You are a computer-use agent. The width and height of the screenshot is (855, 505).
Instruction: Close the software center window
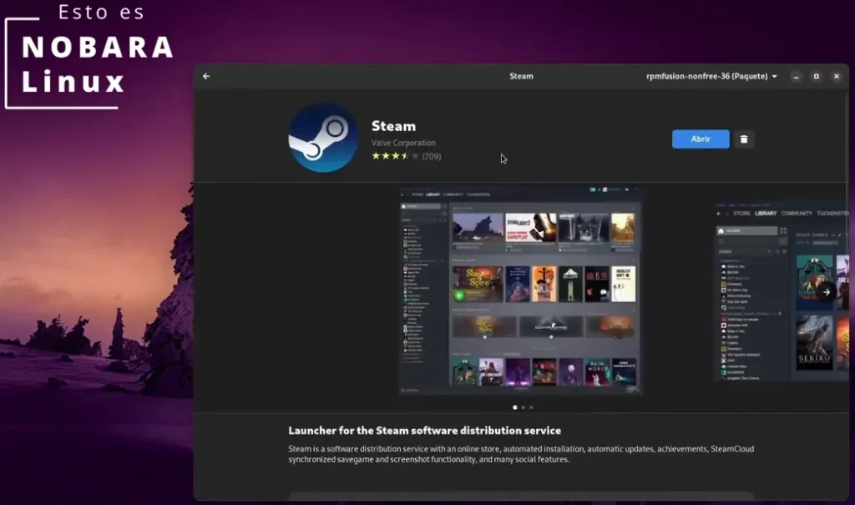point(837,76)
